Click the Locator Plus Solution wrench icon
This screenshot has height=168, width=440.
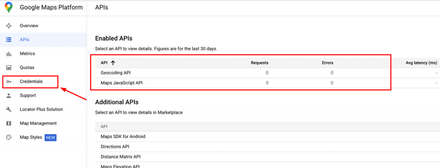(9, 110)
